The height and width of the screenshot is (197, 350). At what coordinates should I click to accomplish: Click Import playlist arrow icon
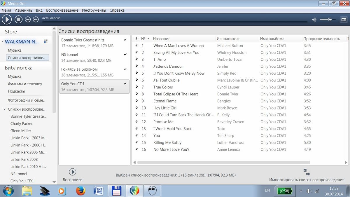point(307,172)
